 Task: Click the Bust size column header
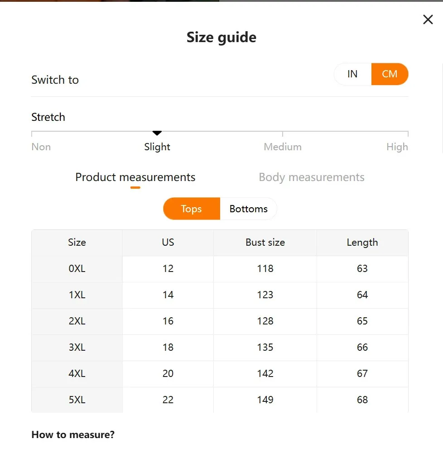(x=265, y=242)
